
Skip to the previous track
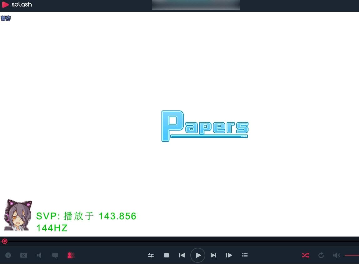click(x=182, y=255)
